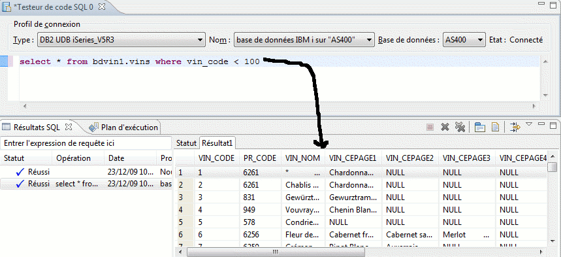Click the 'Vouvray...' wine name cell
The height and width of the screenshot is (257, 561).
303,210
